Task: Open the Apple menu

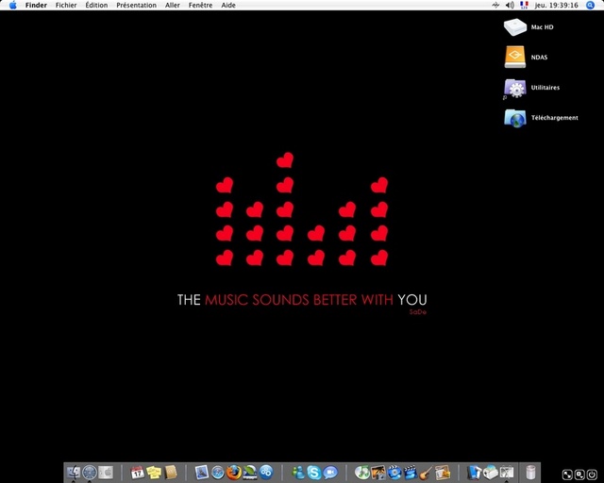Action: 12,5
